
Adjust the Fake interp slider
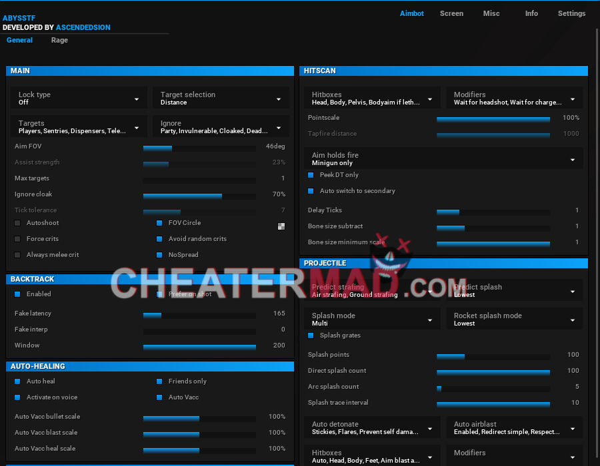199,332
